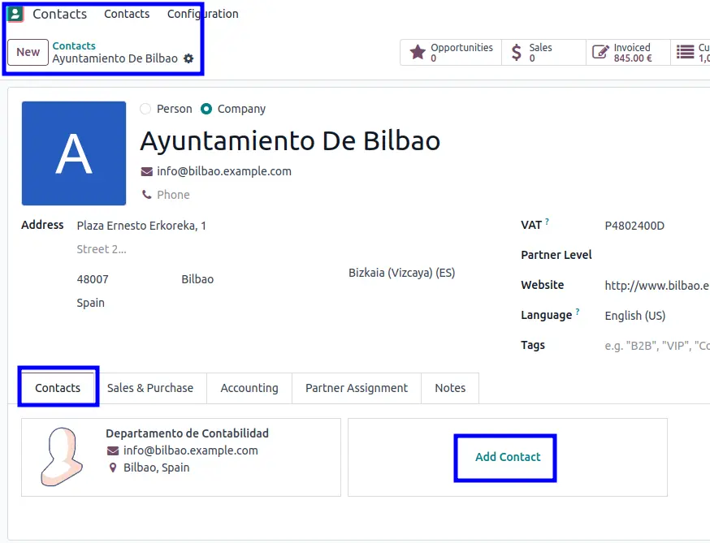
Task: Open the Tags selection field
Action: (656, 346)
